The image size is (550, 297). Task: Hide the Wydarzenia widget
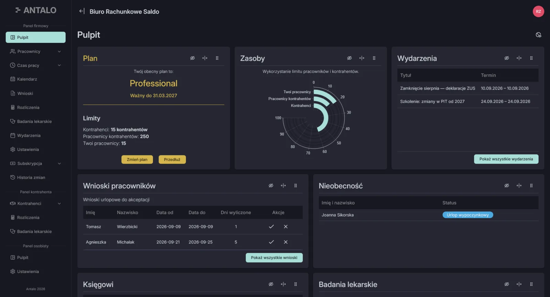[x=507, y=58]
